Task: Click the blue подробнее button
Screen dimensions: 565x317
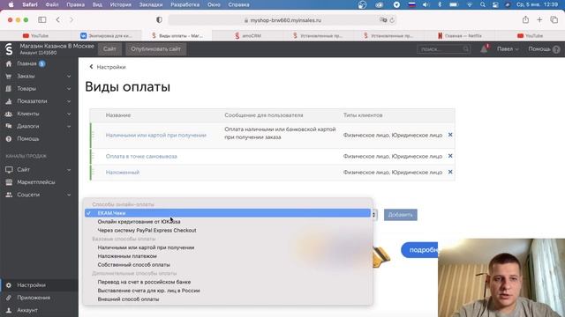Action: [x=420, y=250]
